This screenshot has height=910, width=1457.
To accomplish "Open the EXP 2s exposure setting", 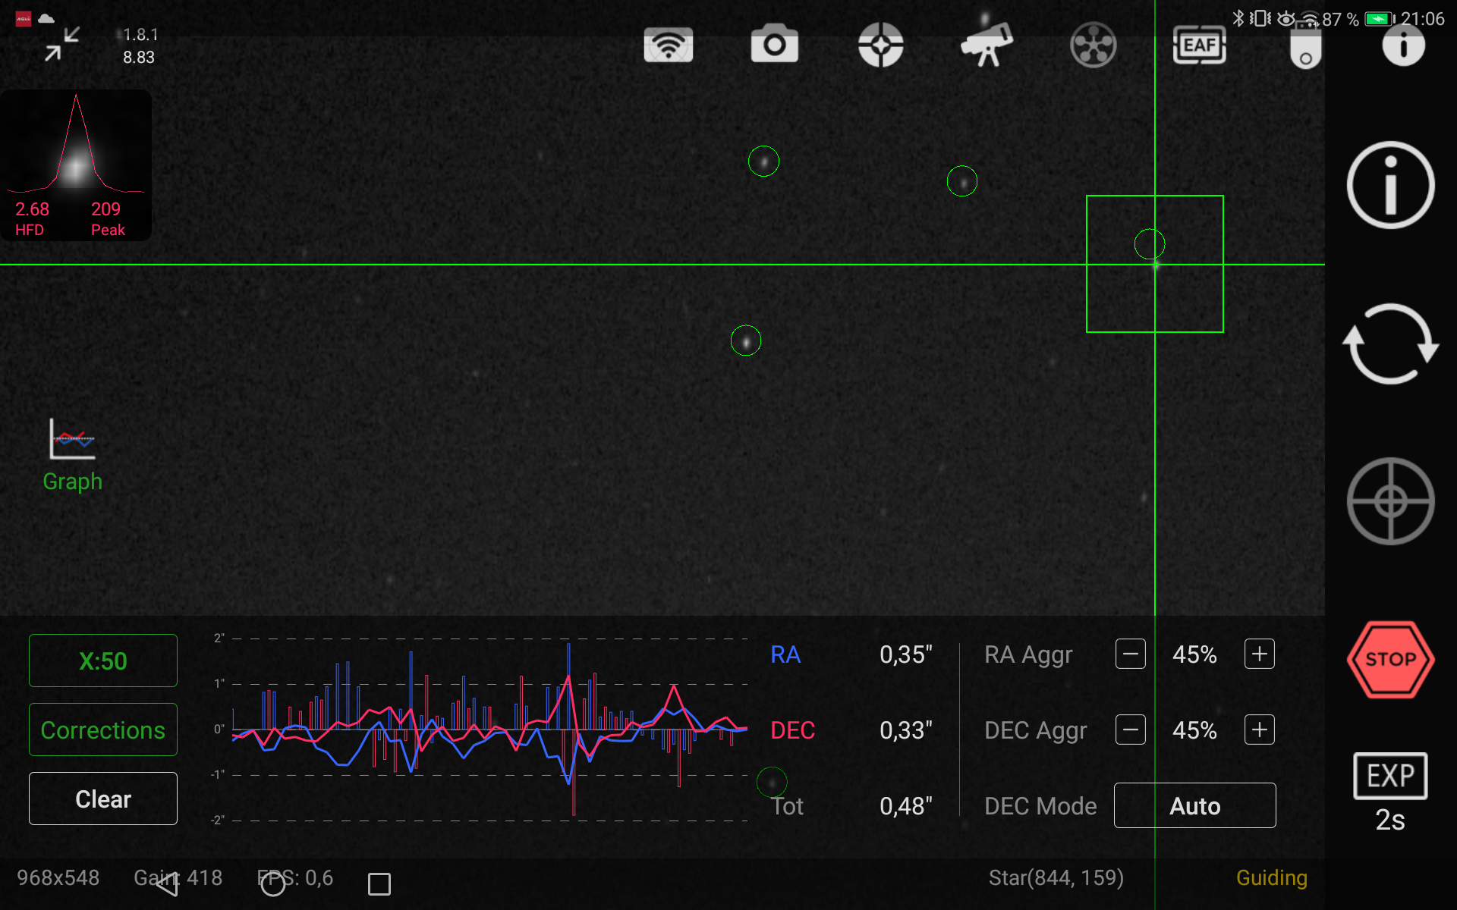I will click(x=1390, y=792).
